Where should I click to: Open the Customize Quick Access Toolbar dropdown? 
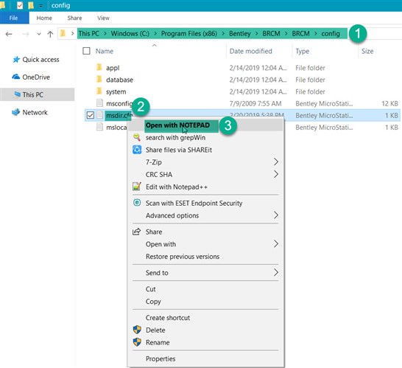41,6
